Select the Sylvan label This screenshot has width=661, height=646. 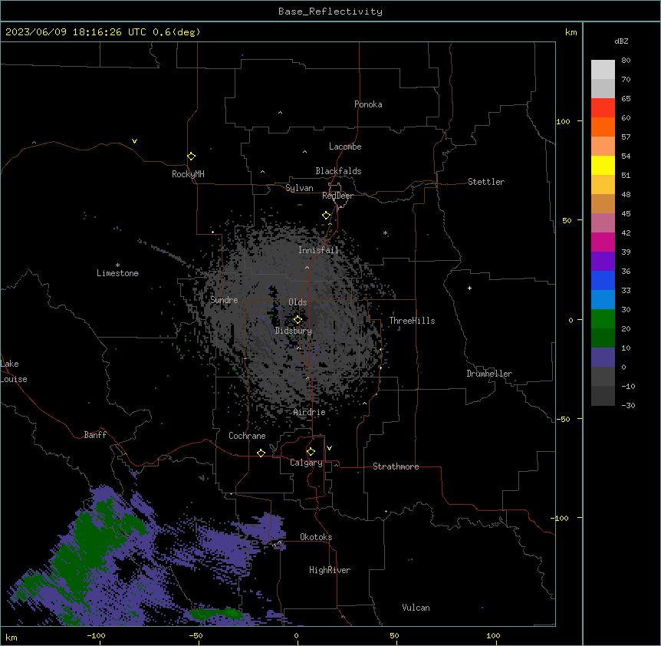point(299,188)
